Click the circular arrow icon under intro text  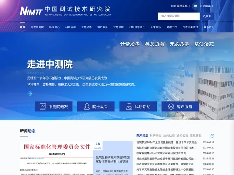coord(30,93)
